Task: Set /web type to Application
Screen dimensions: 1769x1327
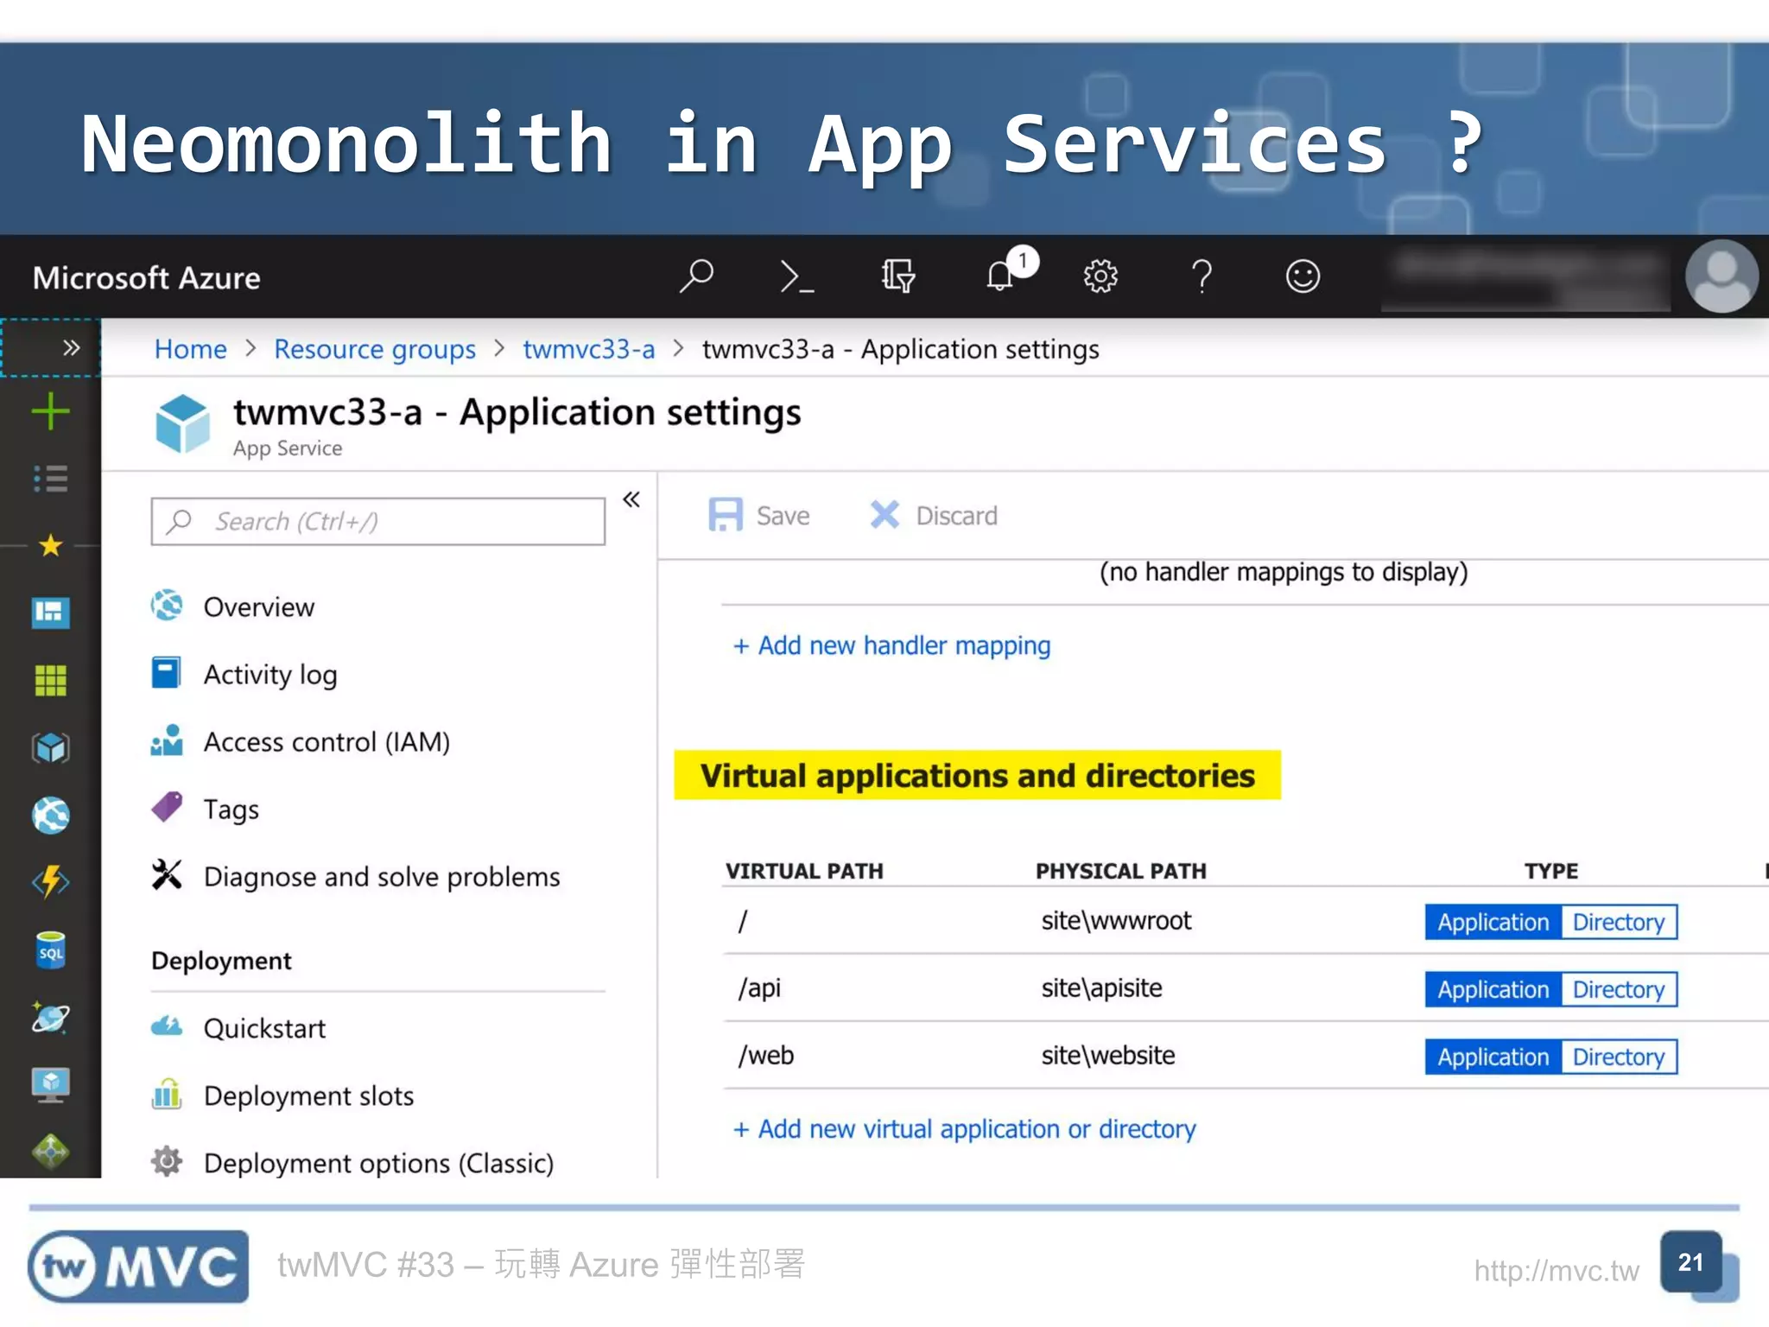Action: click(x=1493, y=1057)
